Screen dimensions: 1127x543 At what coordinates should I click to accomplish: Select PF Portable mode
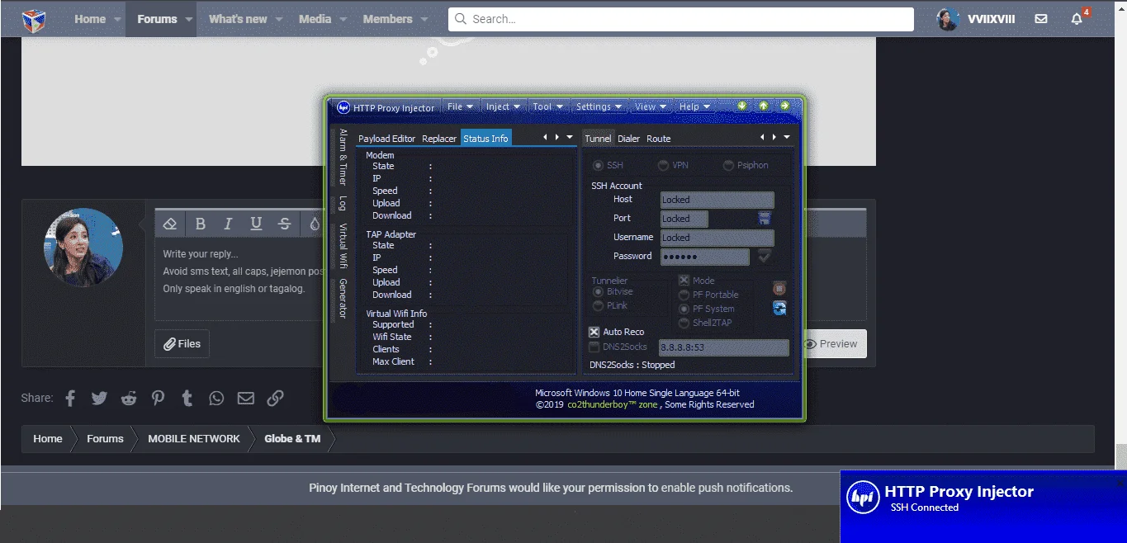coord(684,295)
